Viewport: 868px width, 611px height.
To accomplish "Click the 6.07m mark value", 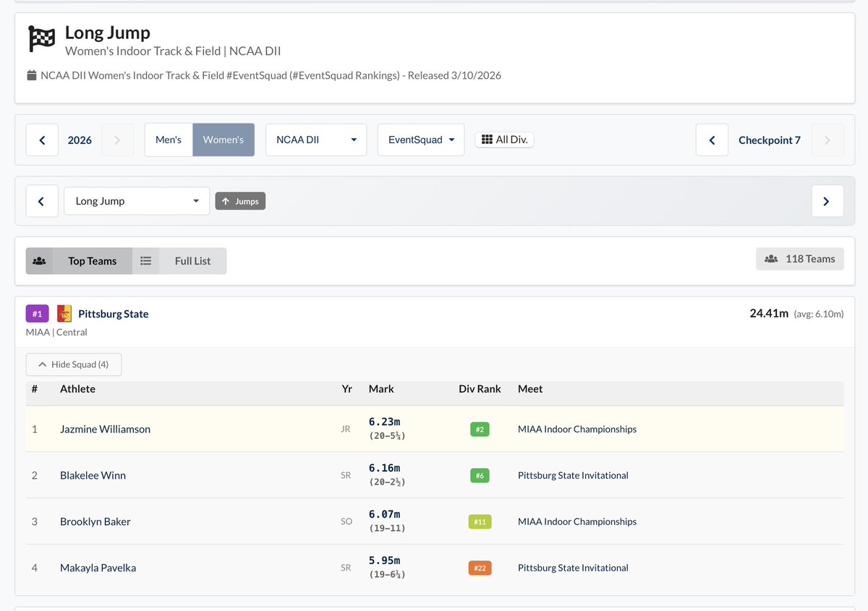I will (384, 514).
